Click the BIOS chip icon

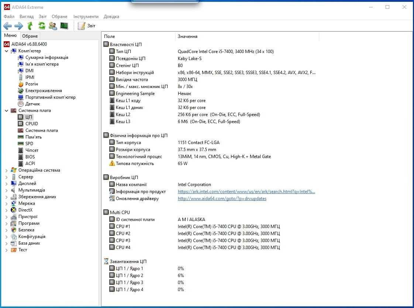[21, 157]
